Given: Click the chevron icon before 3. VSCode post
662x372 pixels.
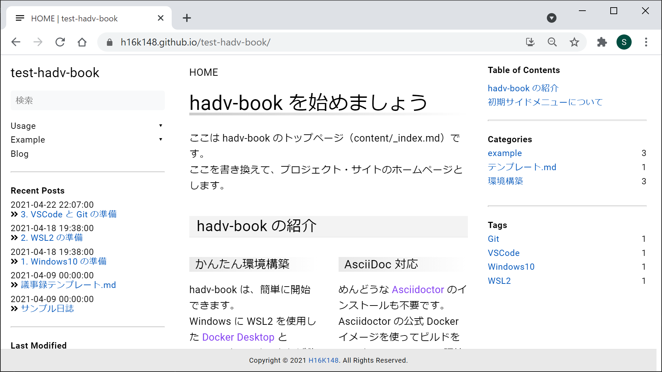Looking at the screenshot, I should (14, 214).
